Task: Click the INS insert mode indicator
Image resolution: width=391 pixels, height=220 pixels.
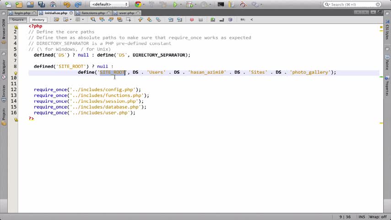Action: pyautogui.click(x=362, y=217)
